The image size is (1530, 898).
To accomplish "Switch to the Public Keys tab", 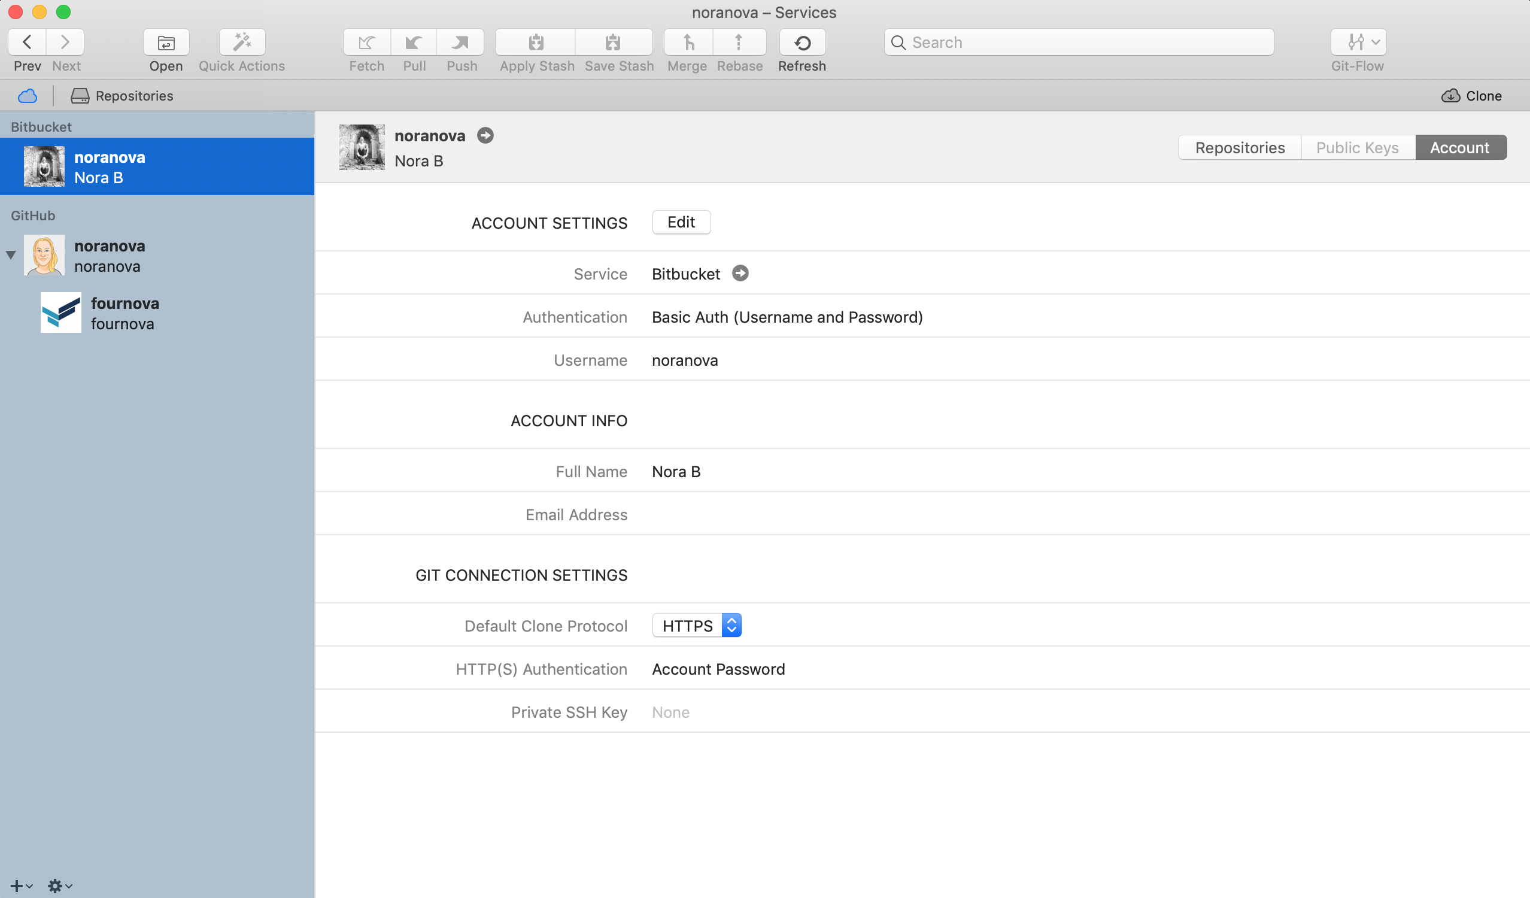I will coord(1357,147).
